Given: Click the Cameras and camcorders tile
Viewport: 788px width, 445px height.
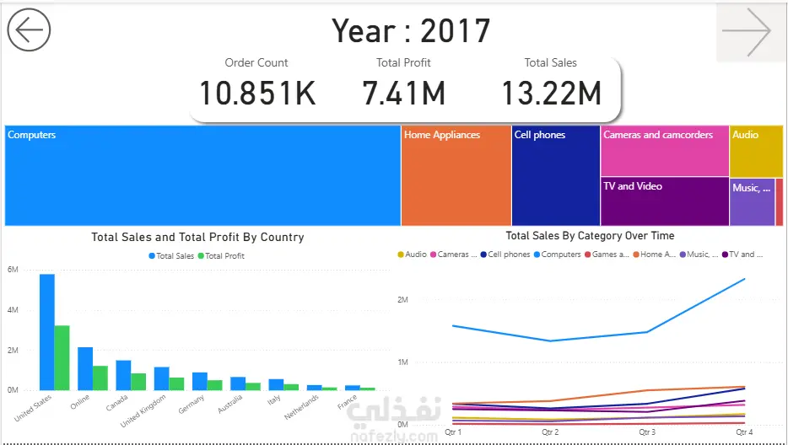Looking at the screenshot, I should click(664, 151).
